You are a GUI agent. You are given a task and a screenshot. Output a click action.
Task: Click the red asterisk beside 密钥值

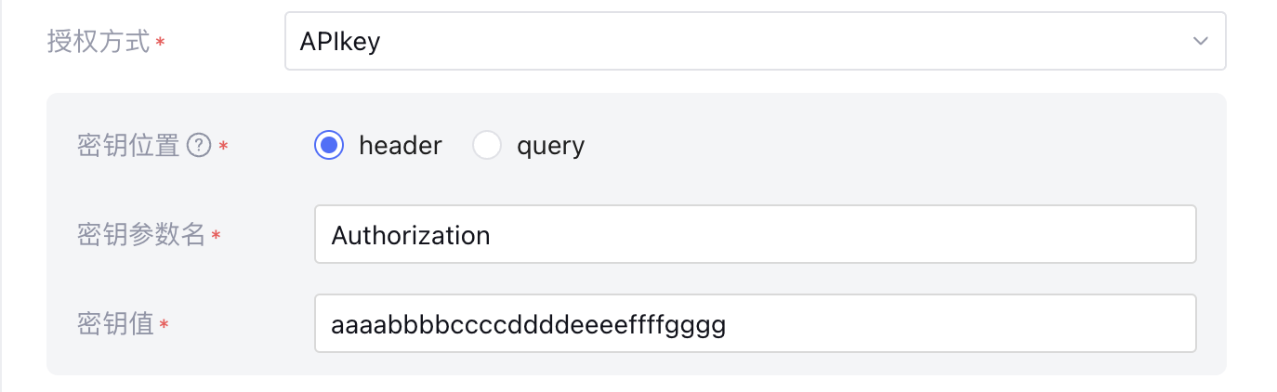coord(165,326)
